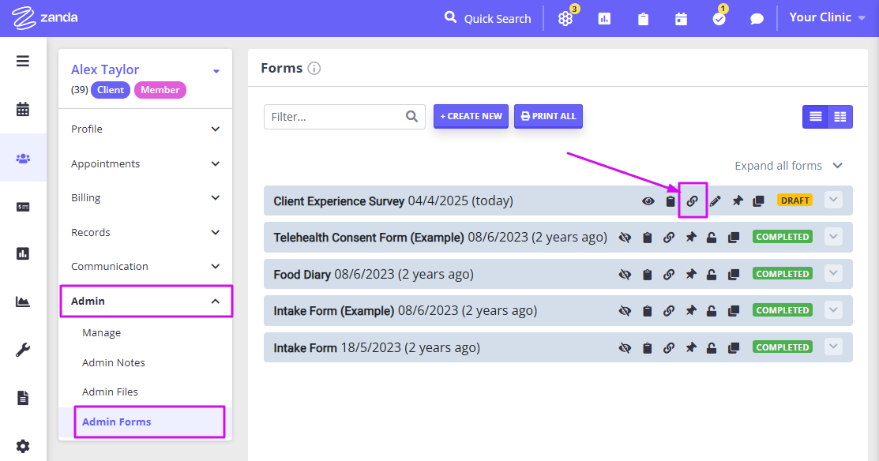The width and height of the screenshot is (879, 461).
Task: Select Admin Files menu item
Action: click(x=110, y=392)
